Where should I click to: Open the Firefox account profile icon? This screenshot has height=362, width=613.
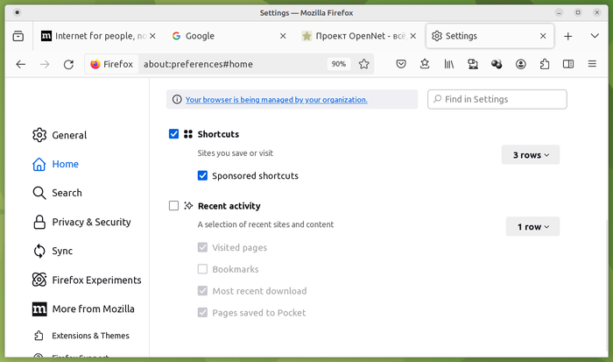click(x=521, y=64)
